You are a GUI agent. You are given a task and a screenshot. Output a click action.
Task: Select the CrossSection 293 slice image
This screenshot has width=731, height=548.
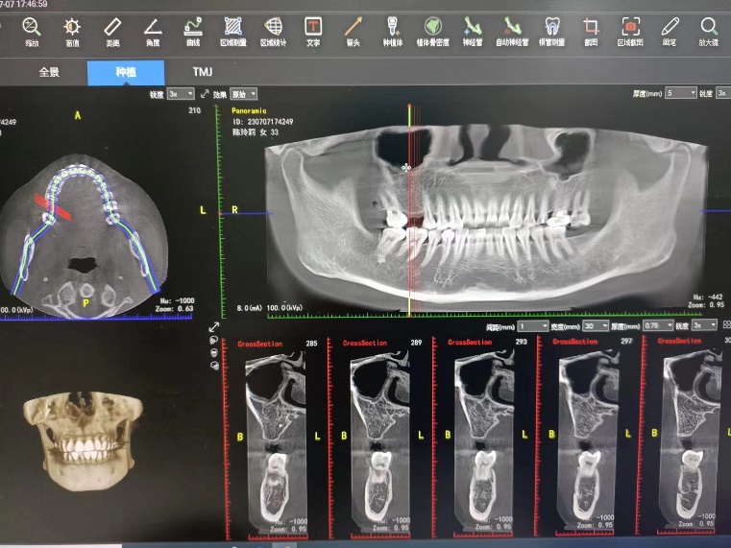tap(485, 440)
